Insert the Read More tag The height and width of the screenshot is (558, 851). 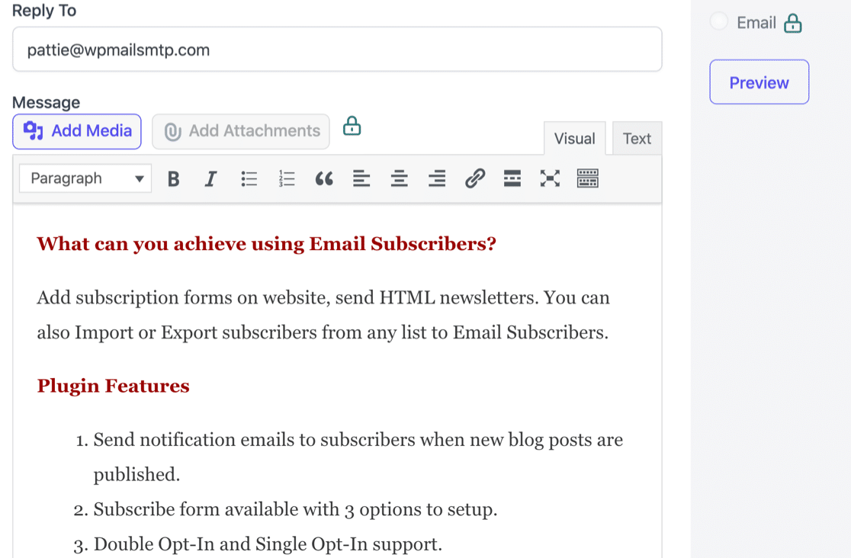point(512,178)
